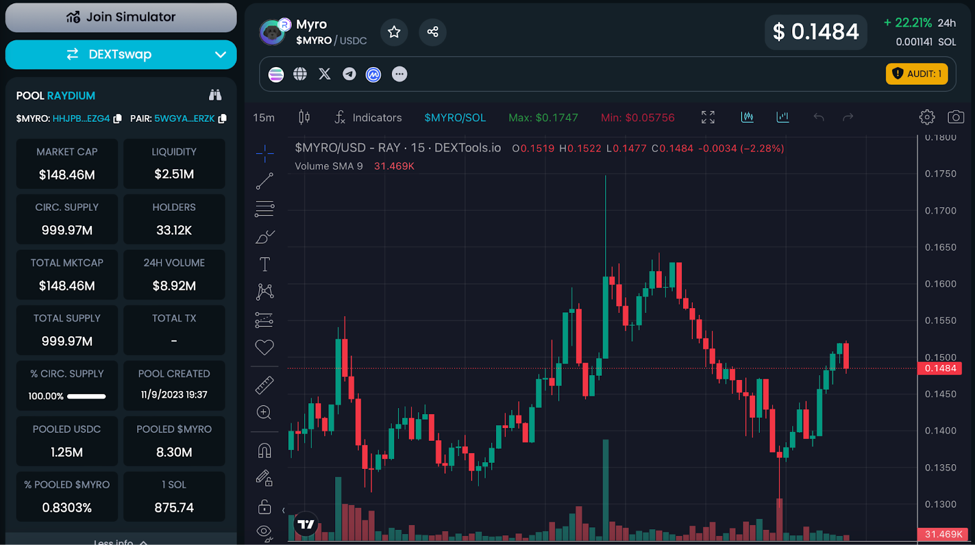Click the Holders 33.12K card
Image resolution: width=975 pixels, height=545 pixels.
coord(174,219)
